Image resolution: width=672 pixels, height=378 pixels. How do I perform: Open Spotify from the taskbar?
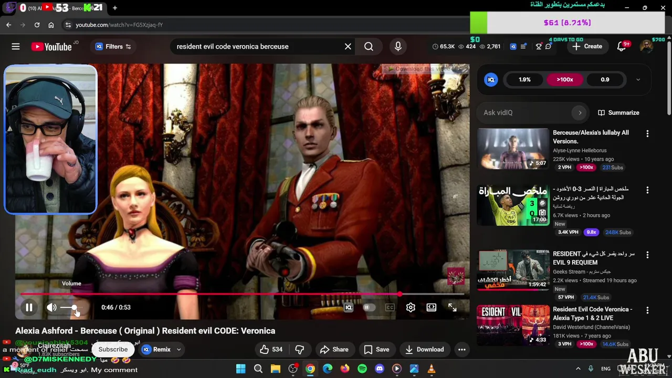362,369
